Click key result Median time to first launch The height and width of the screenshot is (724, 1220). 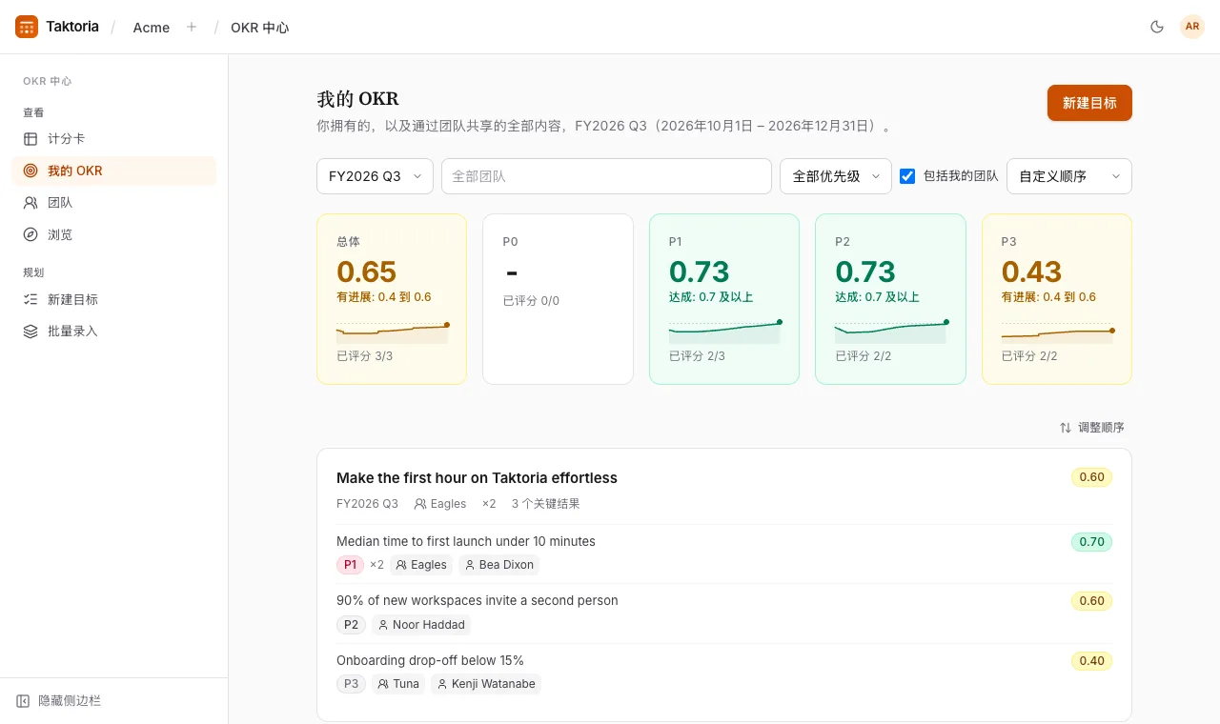click(466, 541)
